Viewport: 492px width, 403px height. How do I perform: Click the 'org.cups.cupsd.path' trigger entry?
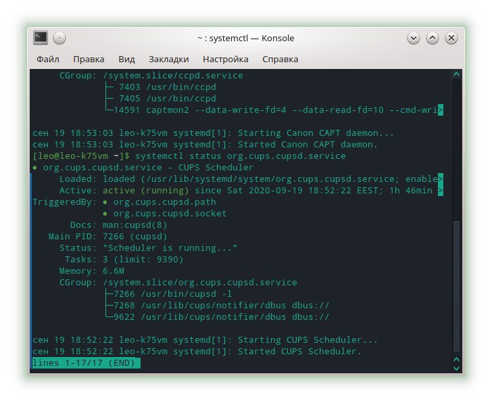point(164,201)
